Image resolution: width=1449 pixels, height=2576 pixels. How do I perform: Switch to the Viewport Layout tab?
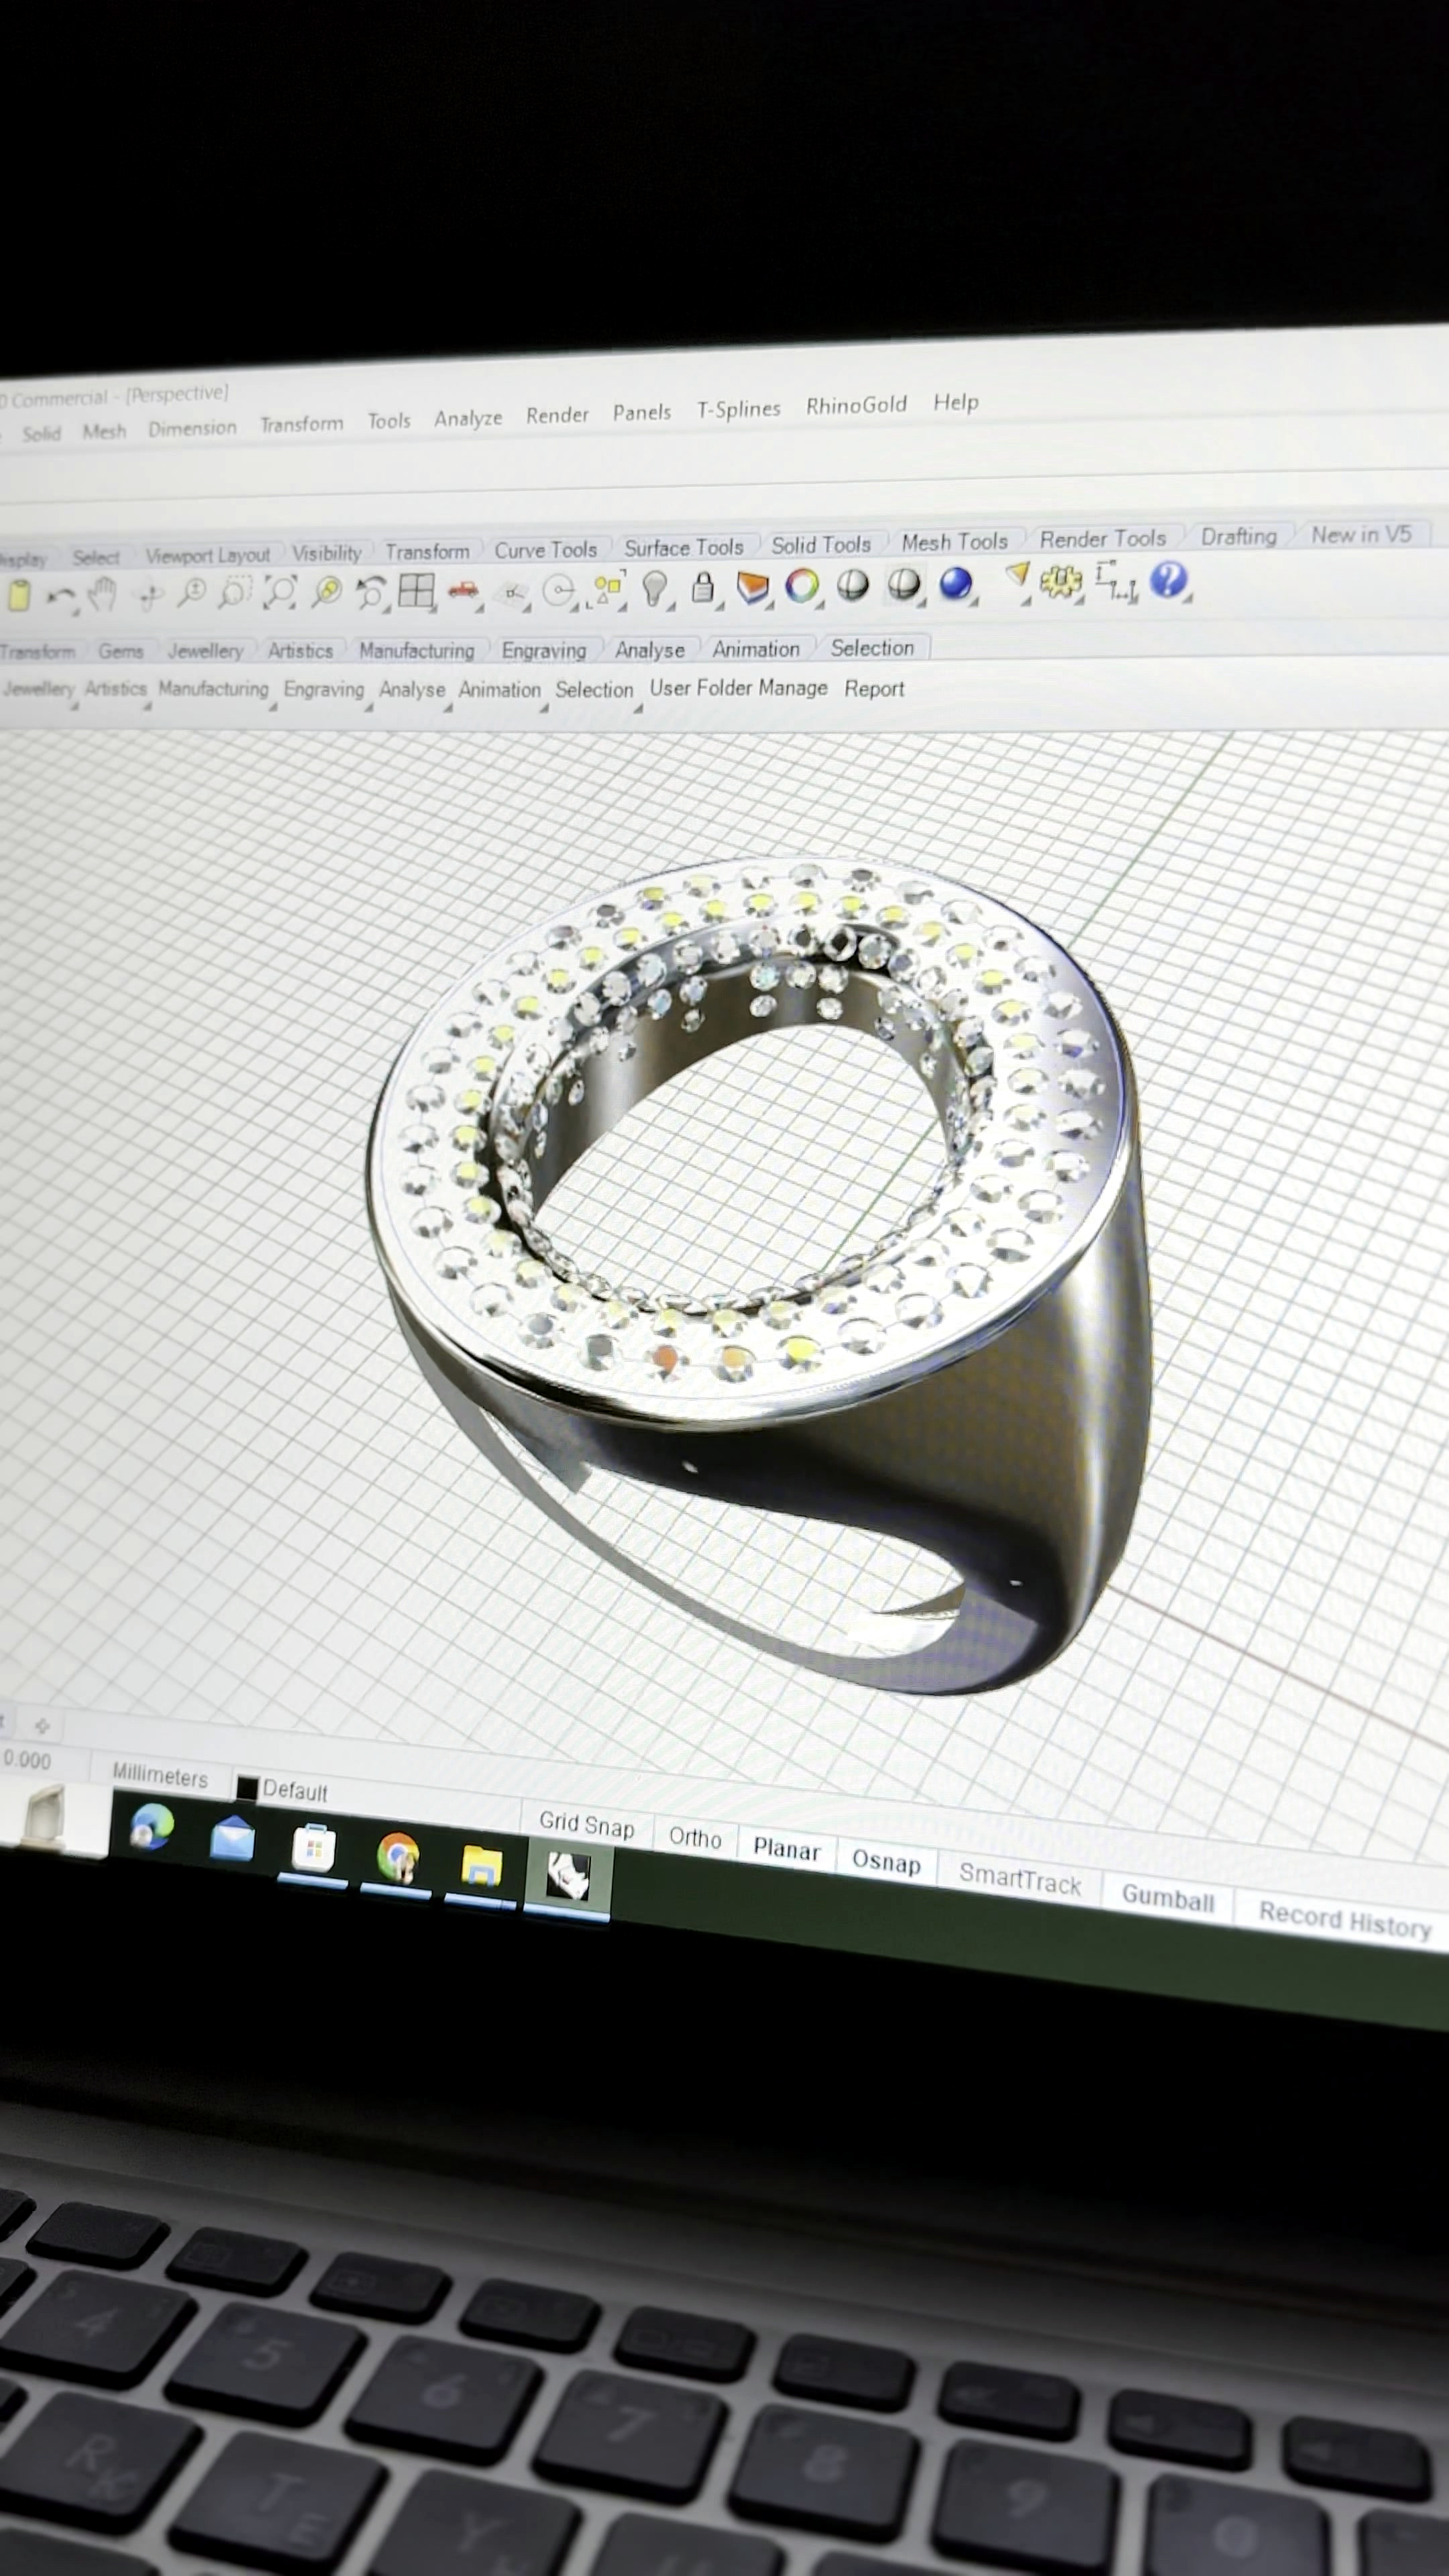pyautogui.click(x=208, y=555)
